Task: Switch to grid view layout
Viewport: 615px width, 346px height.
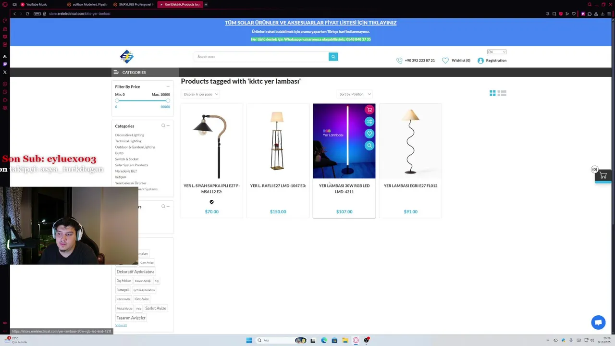Action: tap(492, 93)
